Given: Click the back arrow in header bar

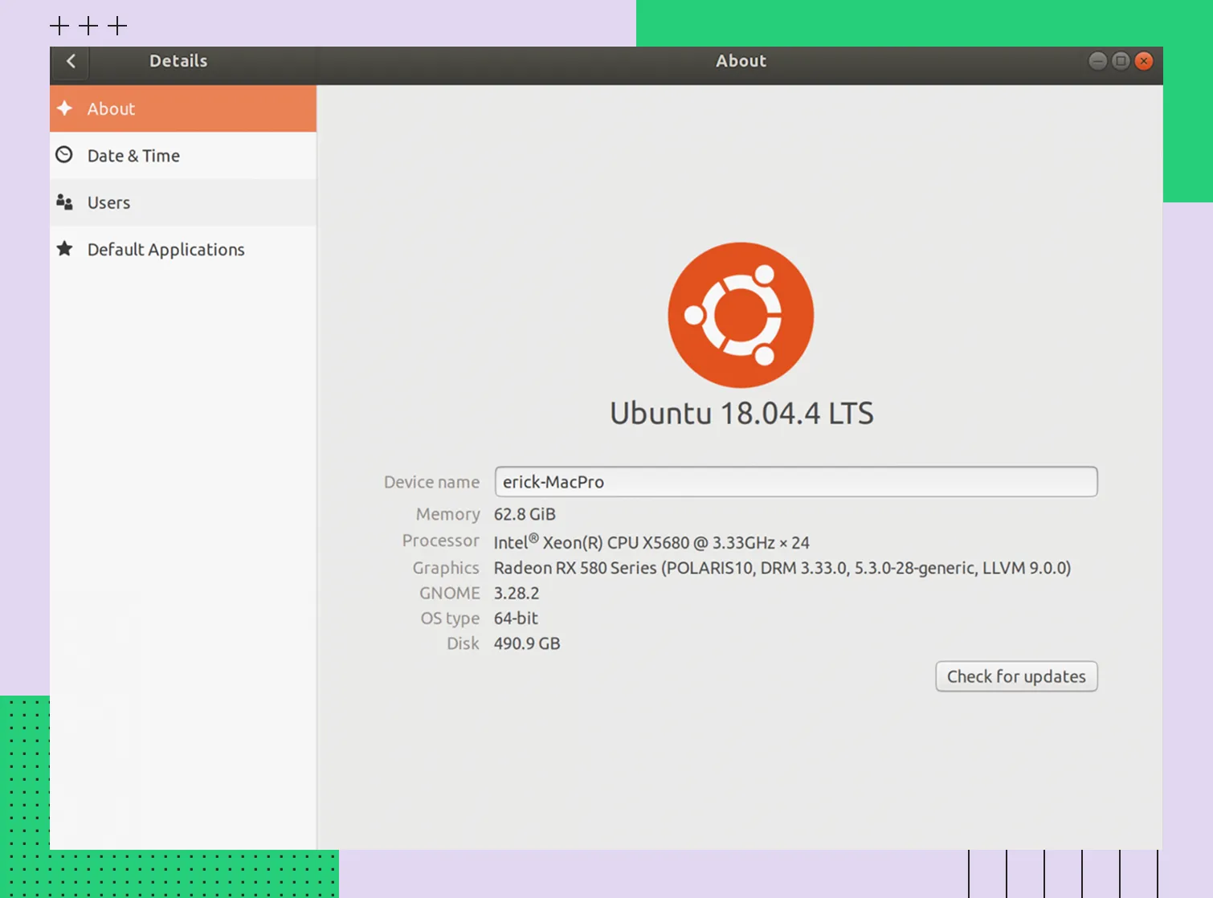Looking at the screenshot, I should [71, 62].
